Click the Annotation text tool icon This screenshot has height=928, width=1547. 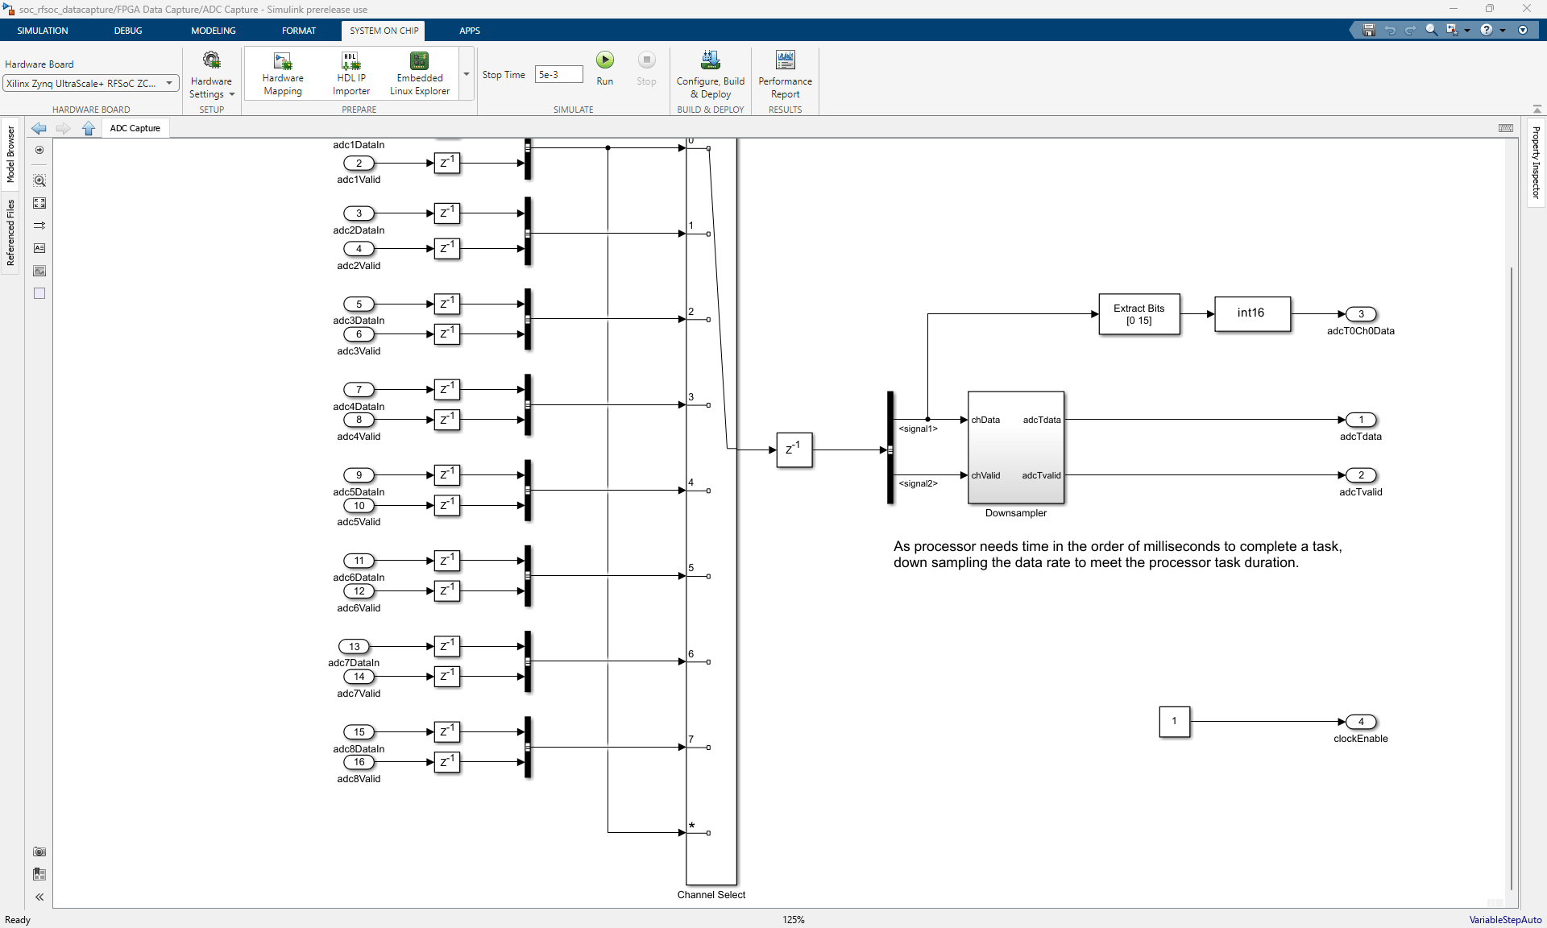[39, 248]
